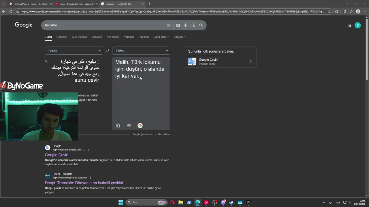
Task: Go to the Google logo homepage
Action: tap(24, 25)
